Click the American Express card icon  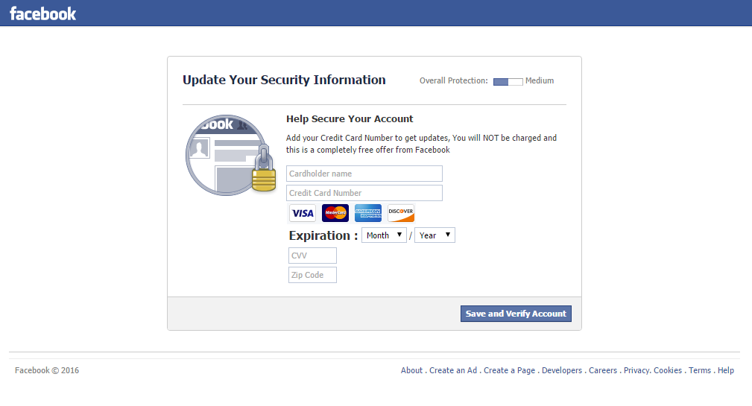(368, 213)
